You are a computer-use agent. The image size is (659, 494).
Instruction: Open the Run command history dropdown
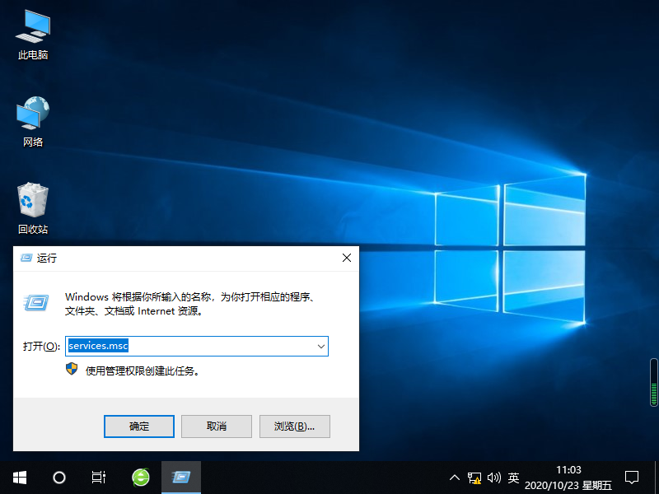pyautogui.click(x=320, y=346)
